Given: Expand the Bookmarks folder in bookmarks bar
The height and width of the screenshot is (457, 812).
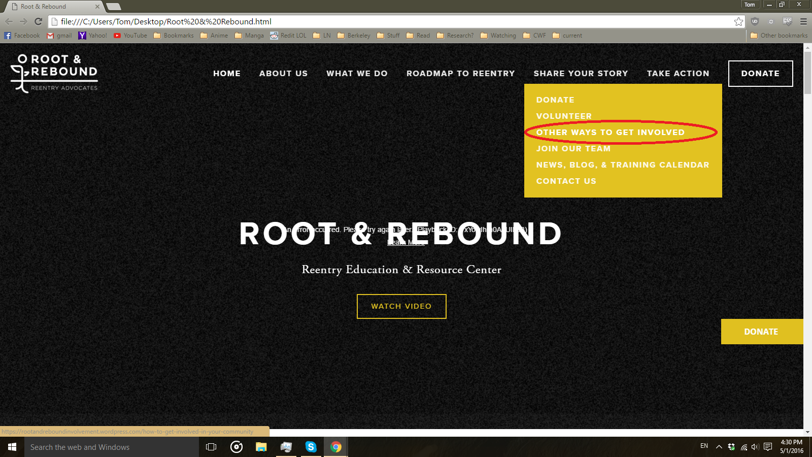Looking at the screenshot, I should tap(174, 36).
